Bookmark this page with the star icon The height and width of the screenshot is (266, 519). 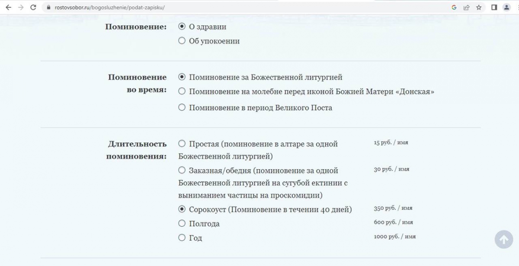(479, 7)
